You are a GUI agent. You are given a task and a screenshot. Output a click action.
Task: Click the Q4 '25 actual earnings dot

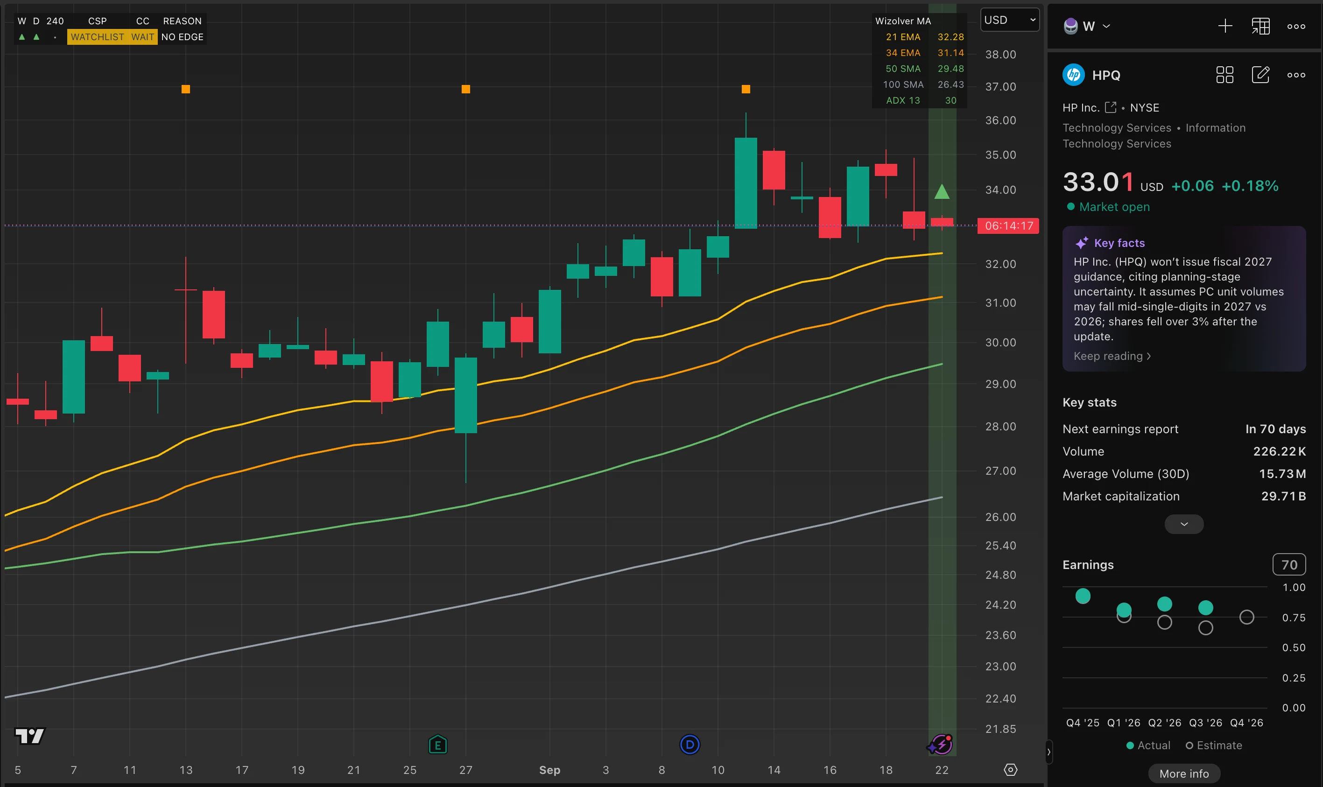coord(1082,596)
